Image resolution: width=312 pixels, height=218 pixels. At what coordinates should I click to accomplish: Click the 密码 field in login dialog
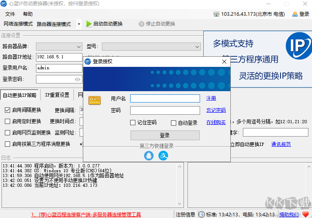pos(165,111)
